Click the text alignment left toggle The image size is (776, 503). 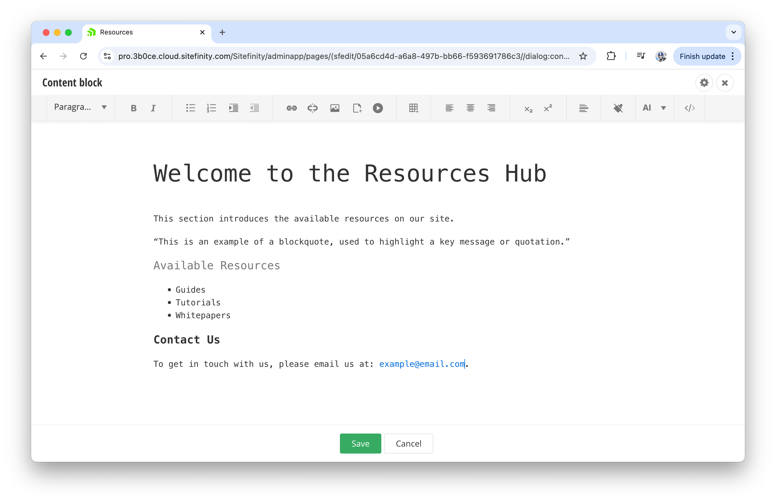click(x=449, y=108)
